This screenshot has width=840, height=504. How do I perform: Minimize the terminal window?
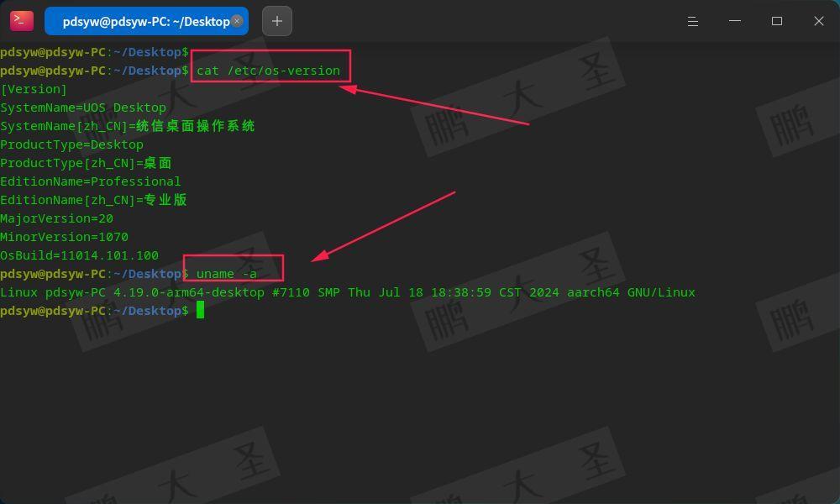[x=735, y=21]
